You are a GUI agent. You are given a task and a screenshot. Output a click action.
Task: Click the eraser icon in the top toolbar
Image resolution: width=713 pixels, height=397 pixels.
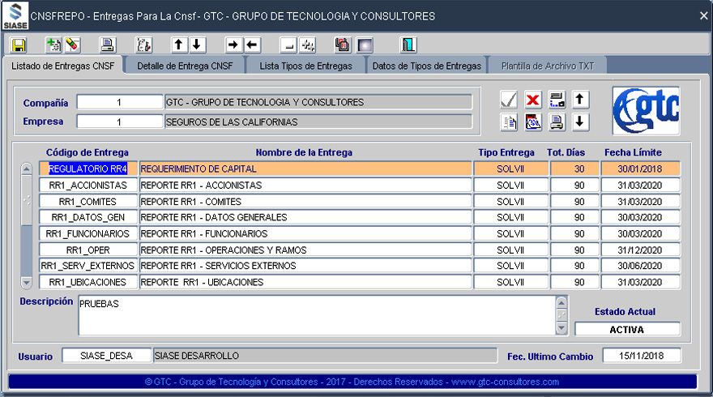point(72,45)
